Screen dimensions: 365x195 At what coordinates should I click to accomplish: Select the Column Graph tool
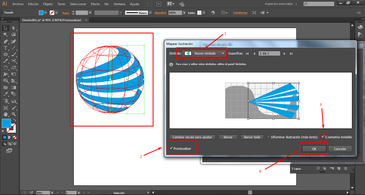(x=14, y=101)
